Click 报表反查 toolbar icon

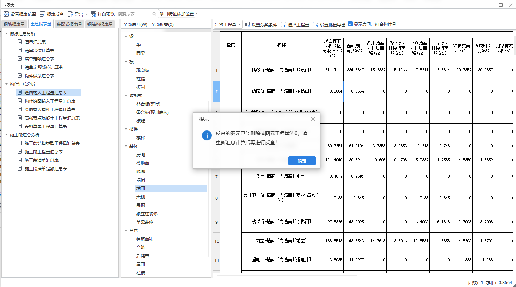(42, 14)
